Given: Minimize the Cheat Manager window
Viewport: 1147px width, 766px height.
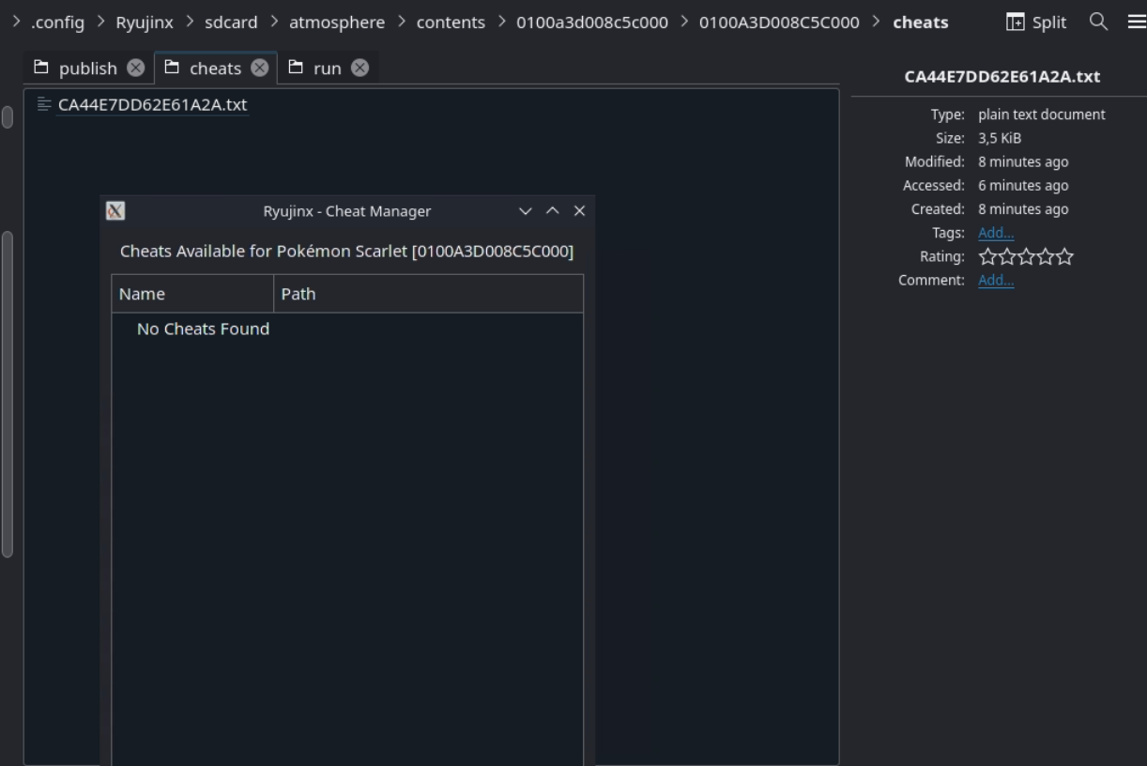Looking at the screenshot, I should pos(526,211).
